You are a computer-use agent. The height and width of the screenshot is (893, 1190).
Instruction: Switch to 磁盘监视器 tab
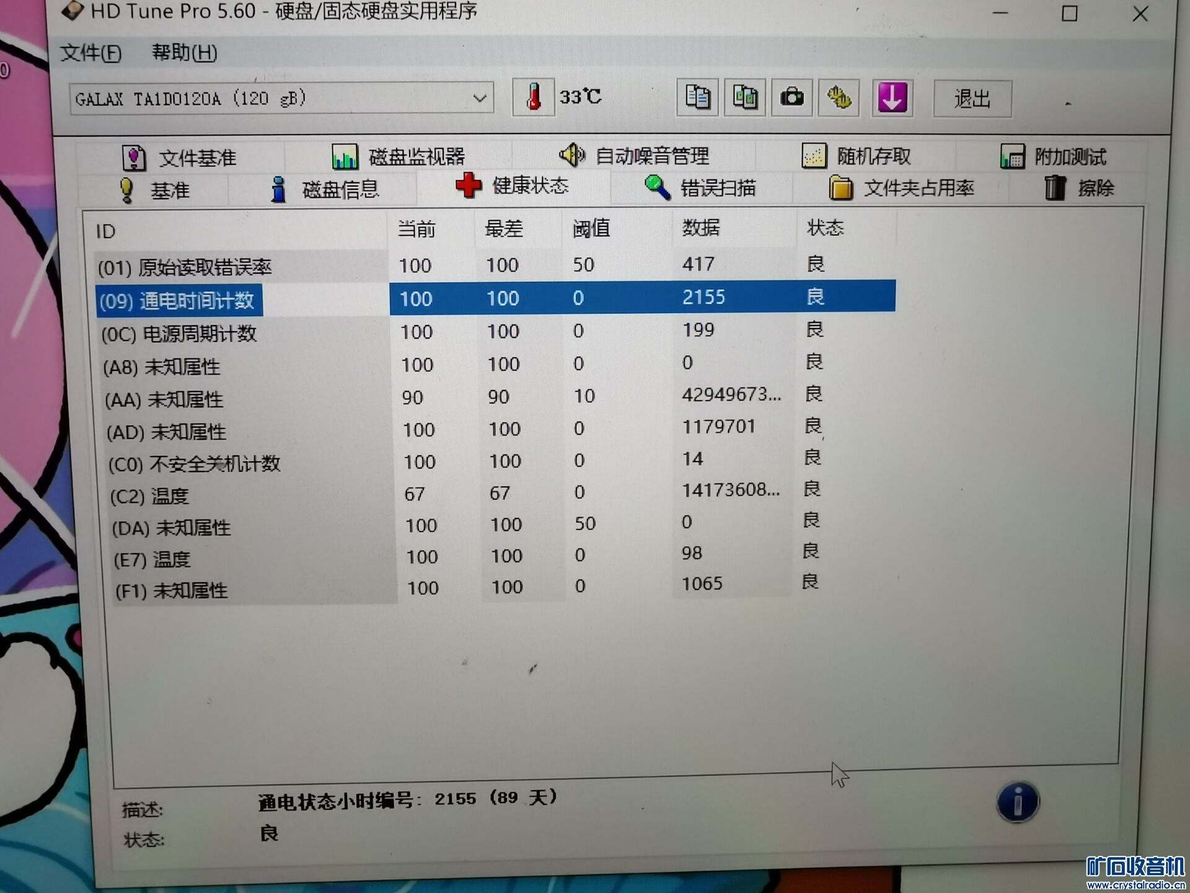click(x=399, y=156)
